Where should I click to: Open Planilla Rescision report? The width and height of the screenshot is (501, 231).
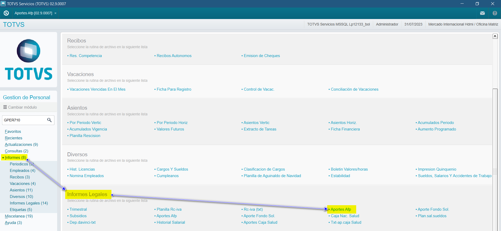[x=85, y=136]
